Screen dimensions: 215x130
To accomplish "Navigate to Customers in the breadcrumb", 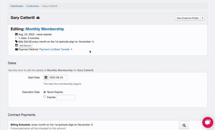I will (33, 6).
